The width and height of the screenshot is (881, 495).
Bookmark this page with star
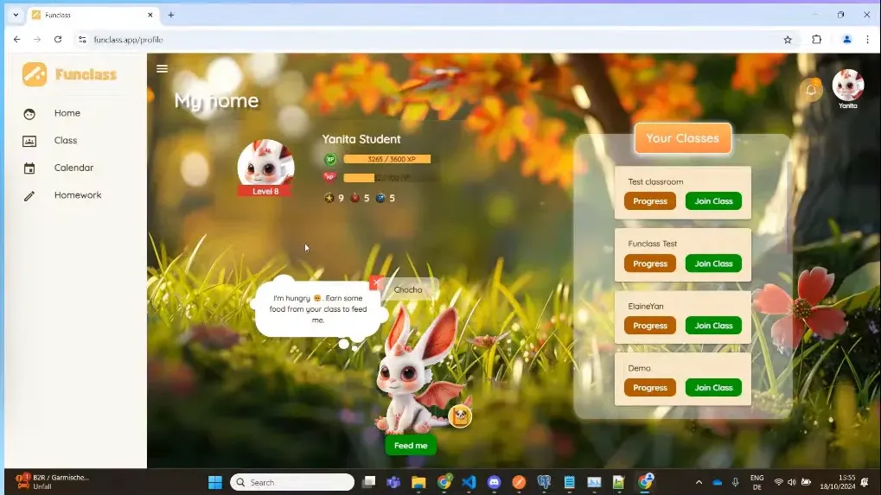(x=788, y=39)
